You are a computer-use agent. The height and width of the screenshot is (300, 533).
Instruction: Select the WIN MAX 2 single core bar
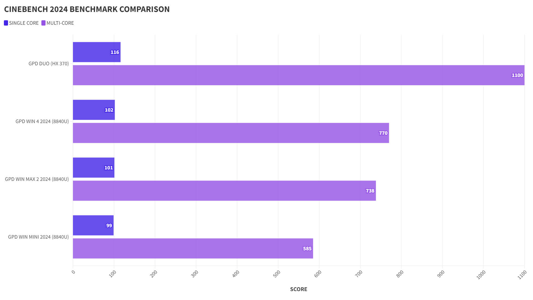click(x=94, y=168)
